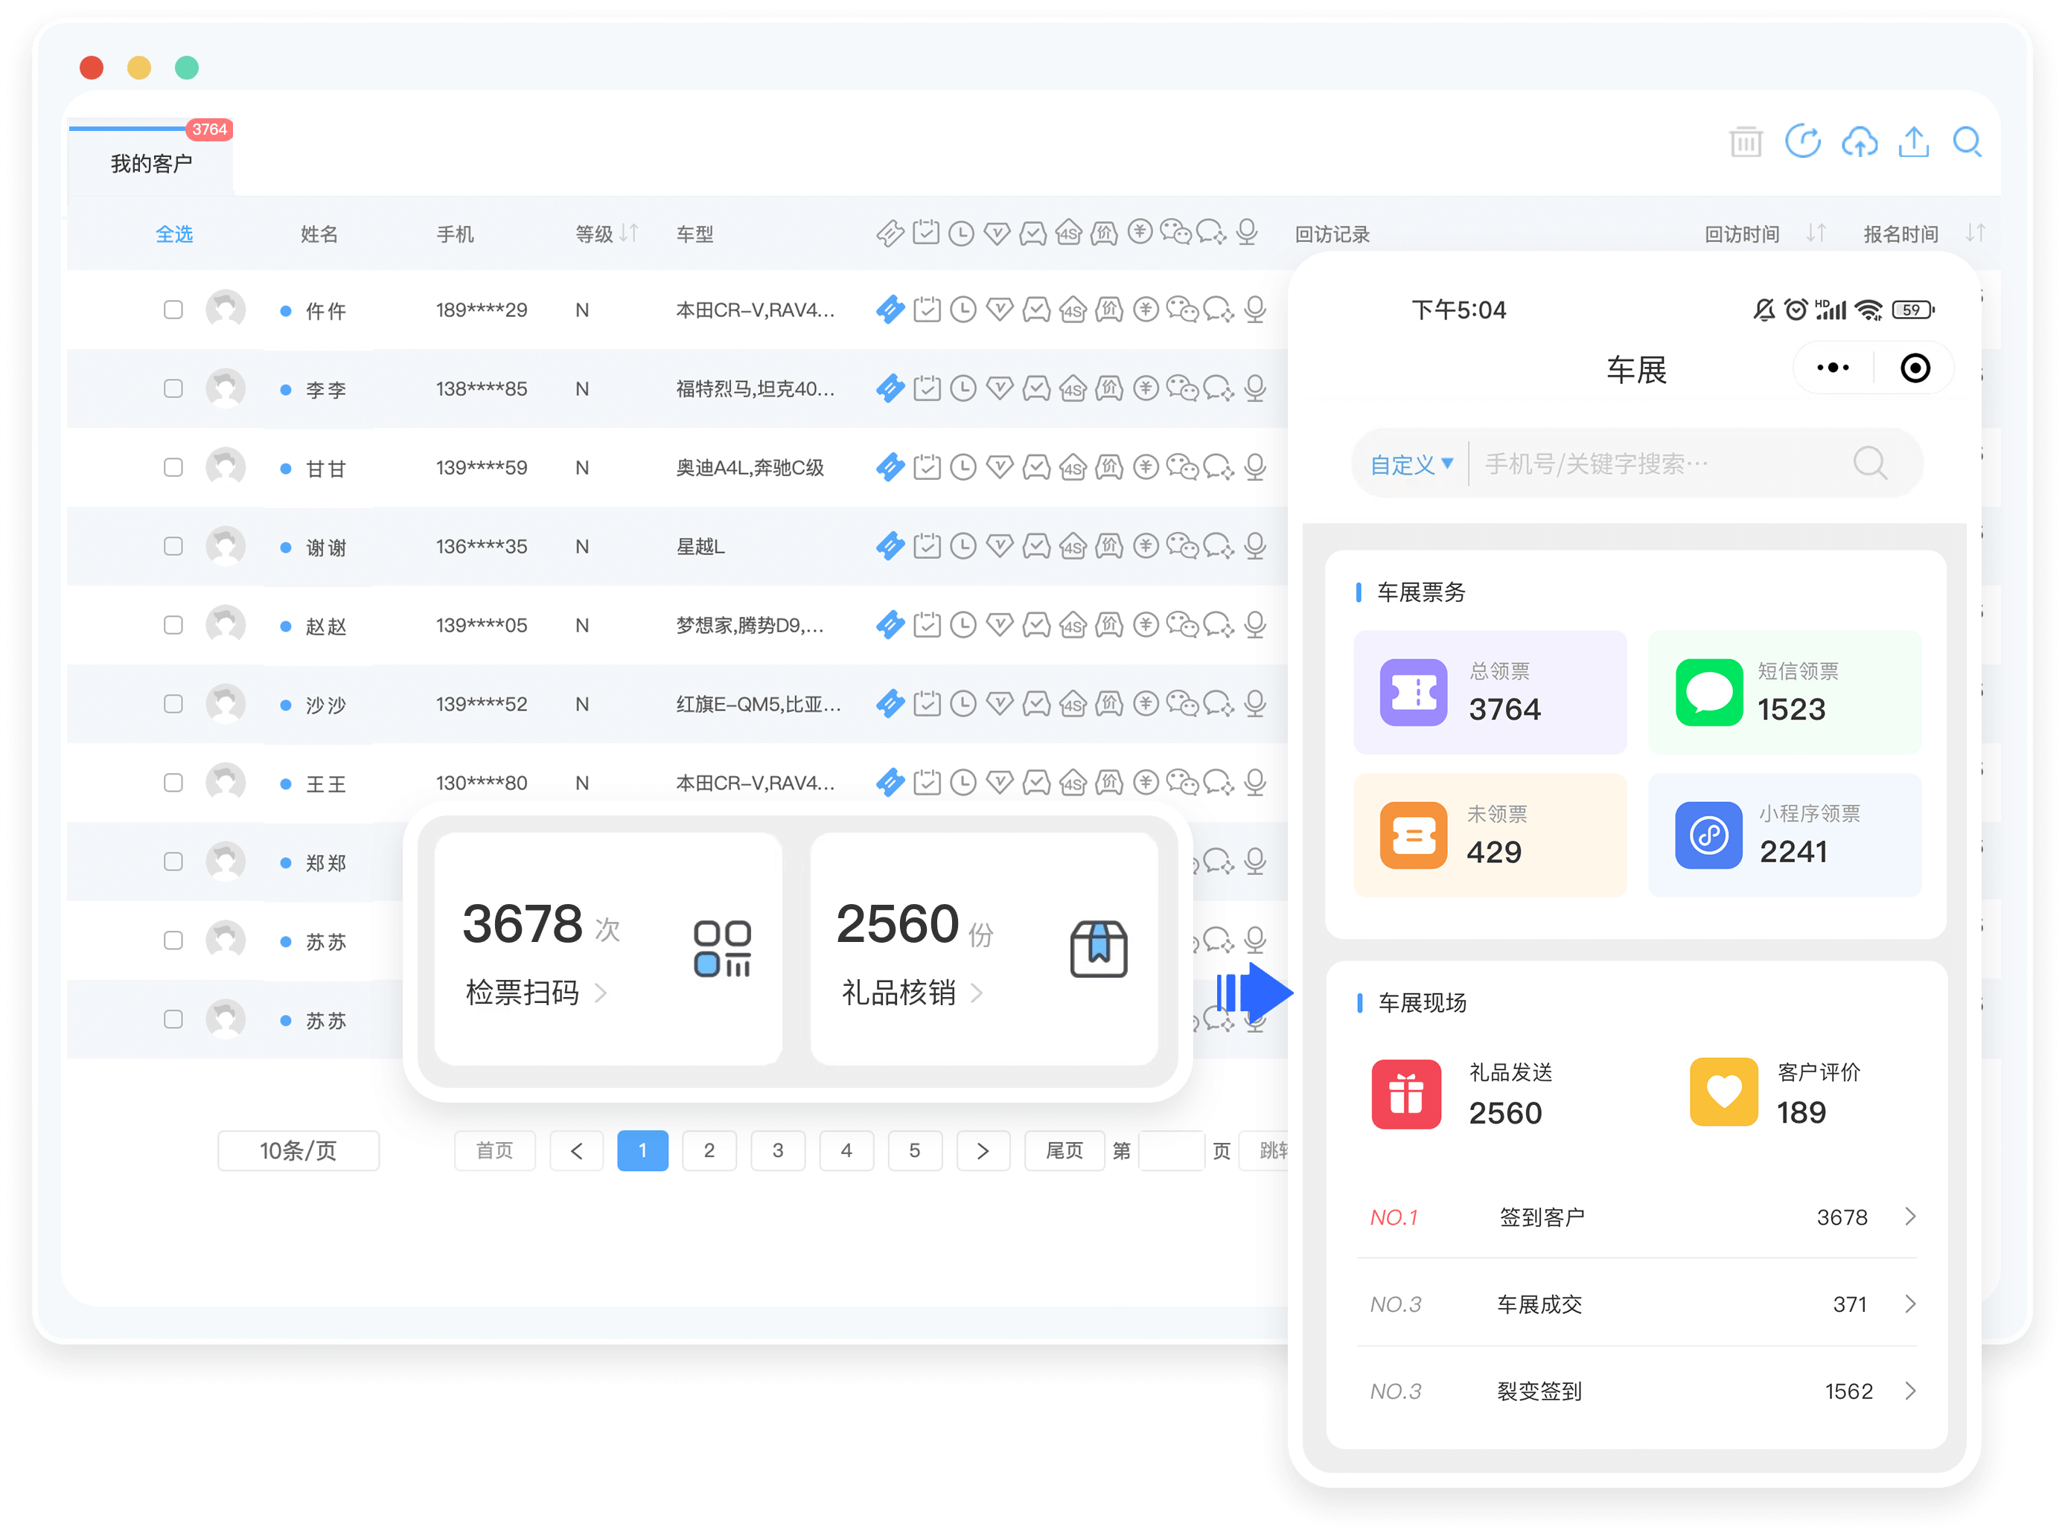2065x1535 pixels.
Task: Click 全选 to select all rows
Action: [173, 234]
